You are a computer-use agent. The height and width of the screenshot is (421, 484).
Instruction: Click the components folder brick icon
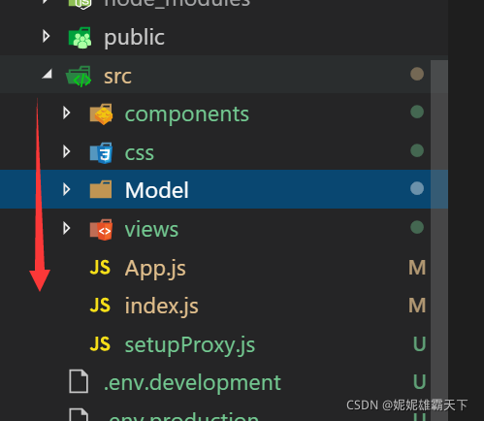pos(101,114)
